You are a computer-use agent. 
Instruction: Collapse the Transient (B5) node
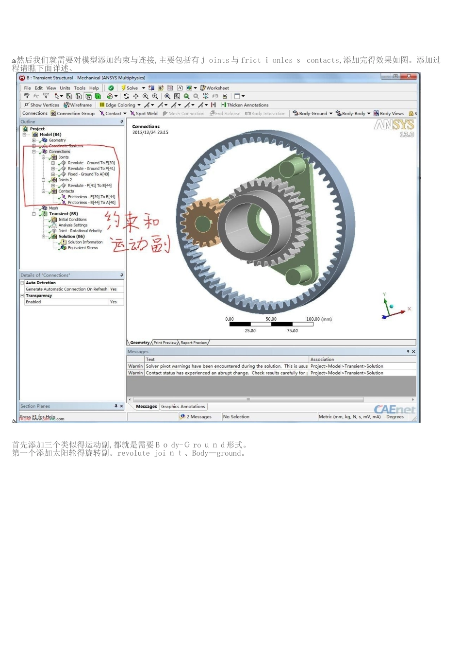pos(33,214)
